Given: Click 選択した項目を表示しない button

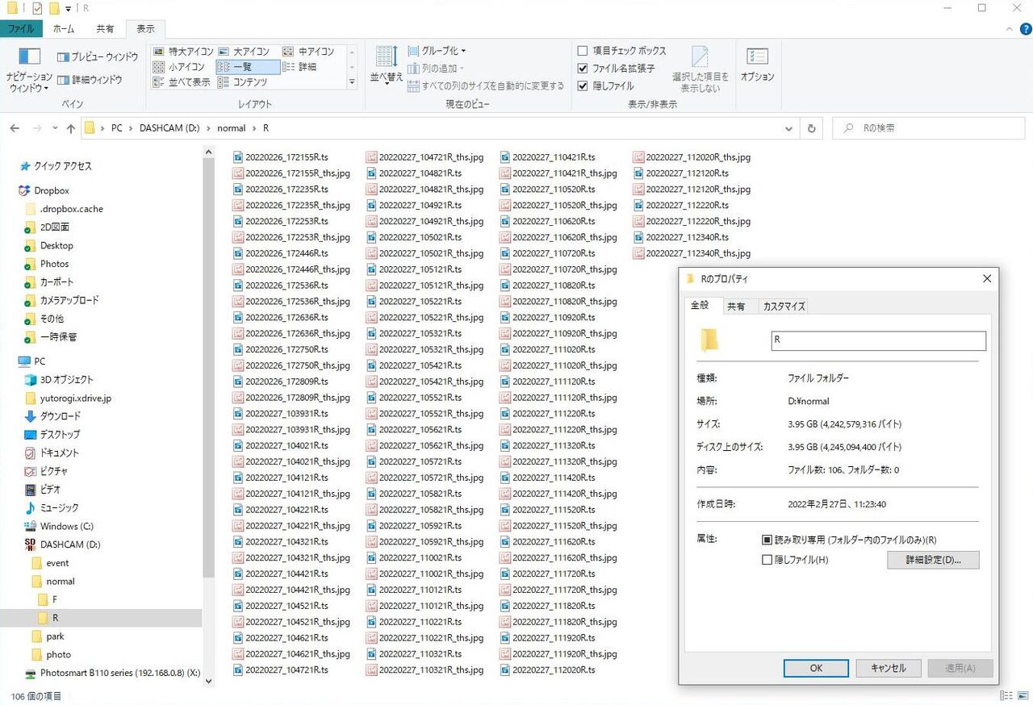Looking at the screenshot, I should (x=701, y=69).
